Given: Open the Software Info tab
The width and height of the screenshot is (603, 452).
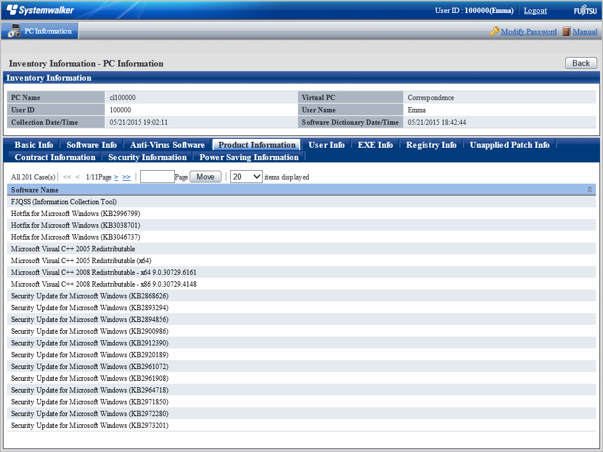Looking at the screenshot, I should (x=91, y=145).
